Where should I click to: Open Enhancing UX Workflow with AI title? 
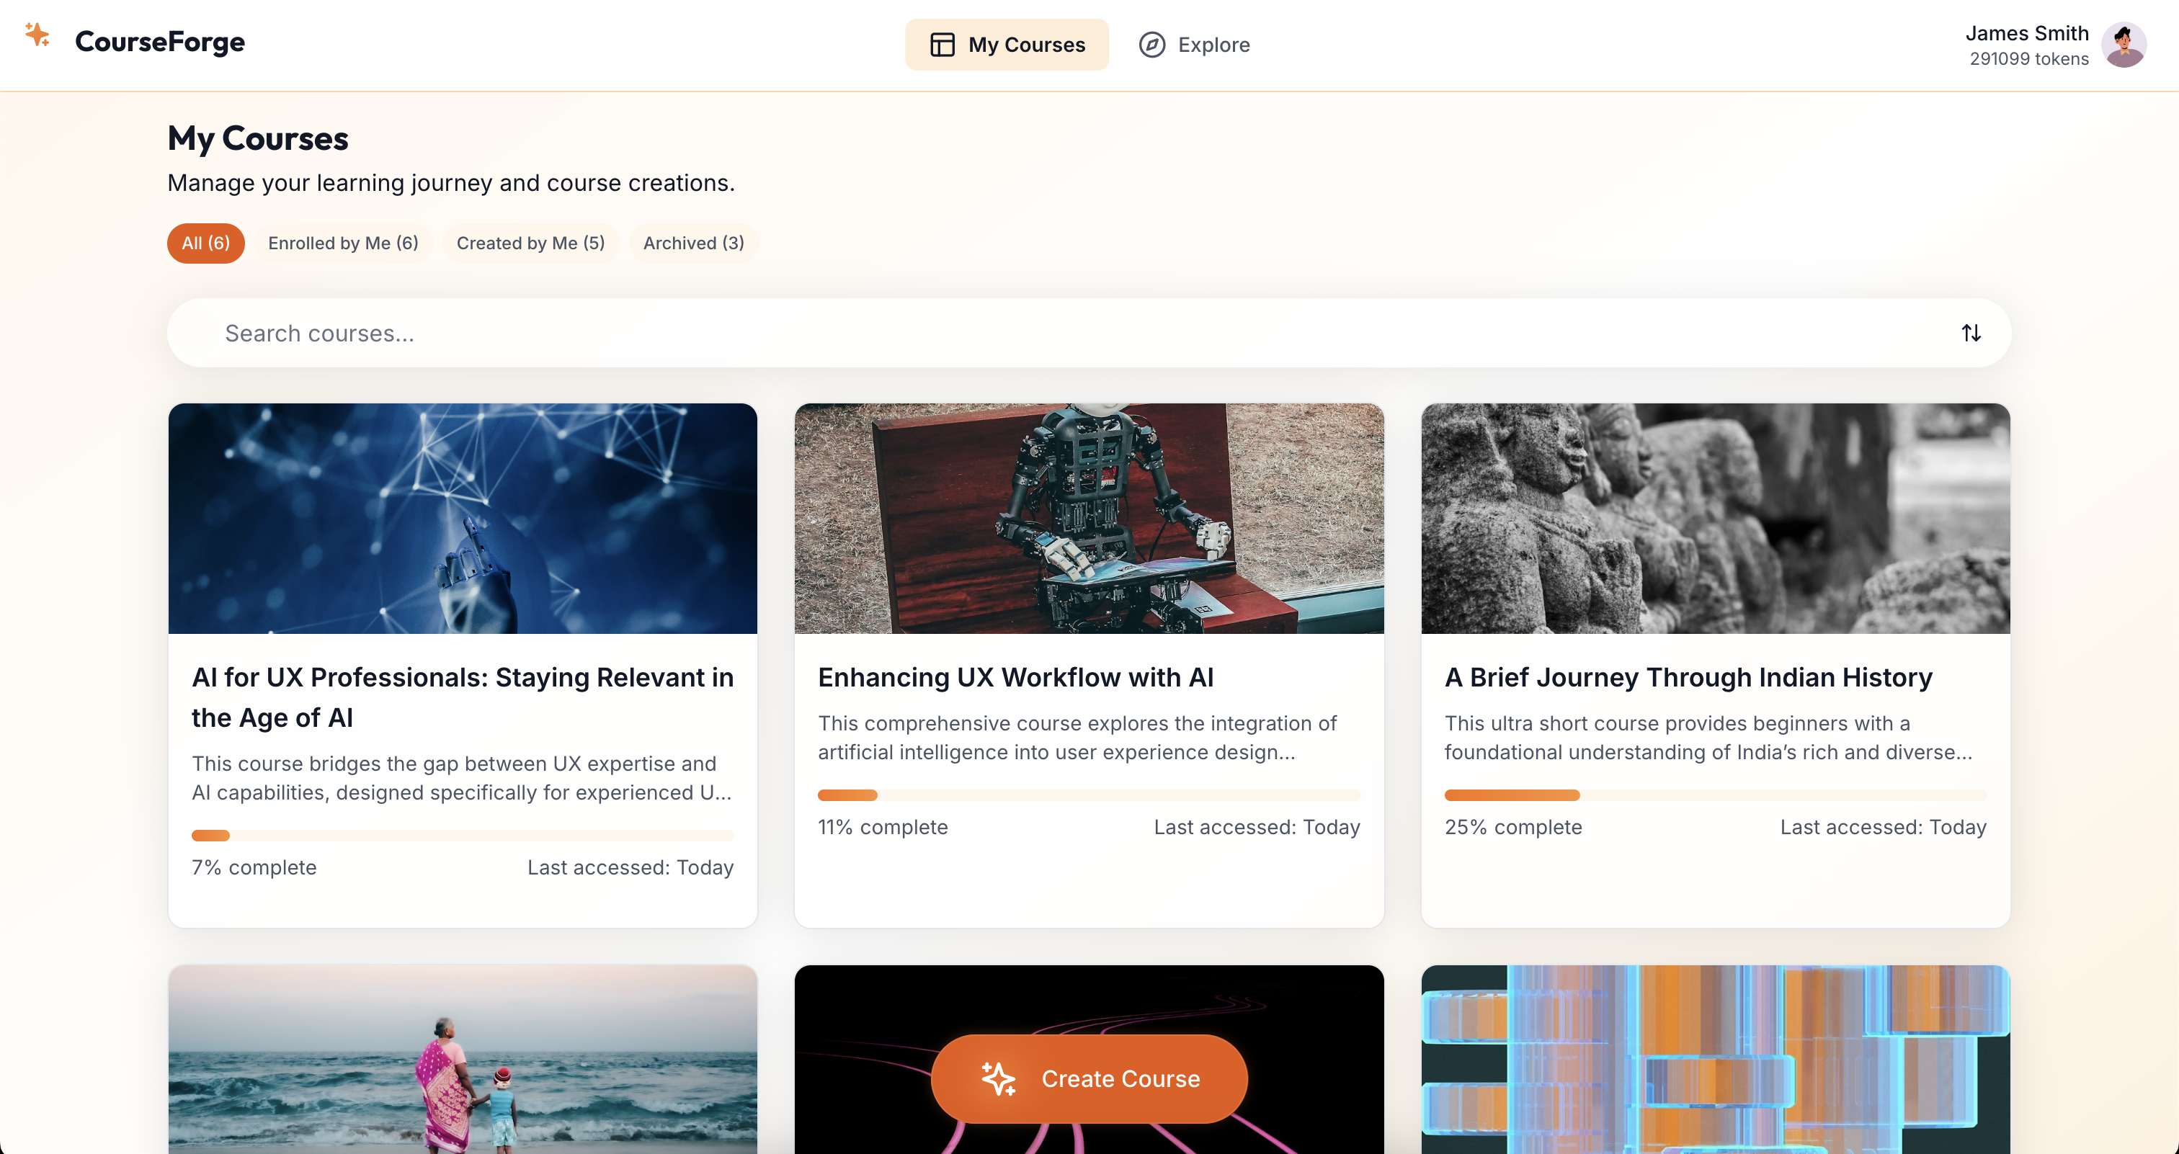[x=1015, y=677]
